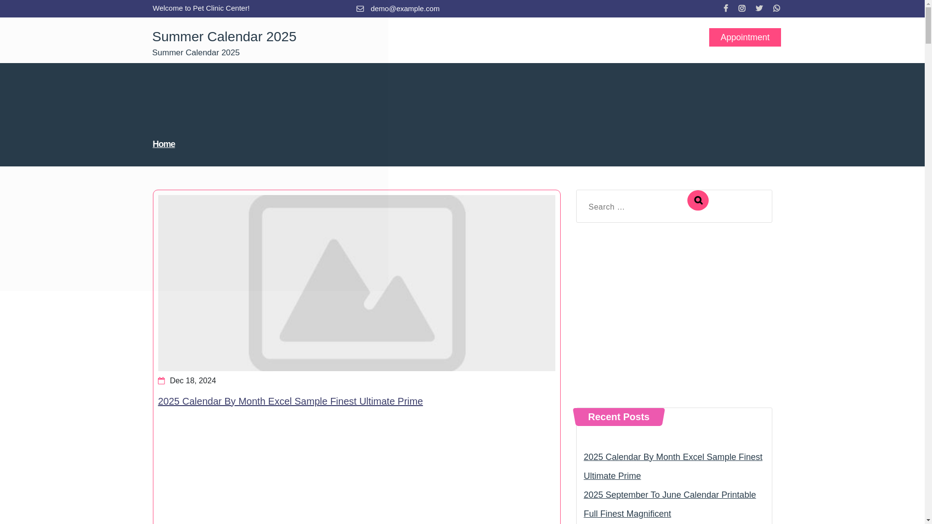Click the envelope email icon
Image resolution: width=932 pixels, height=524 pixels.
click(360, 9)
